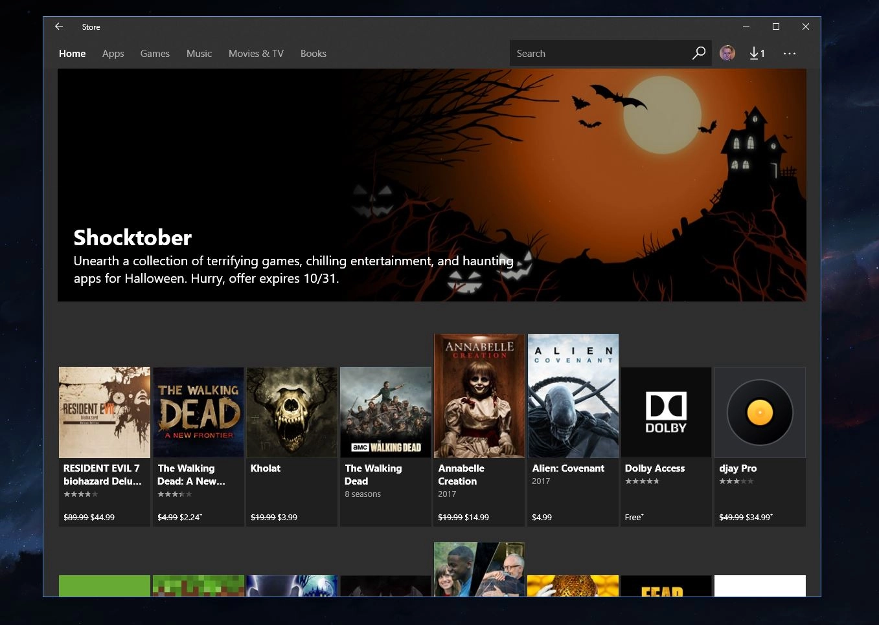Select the 'djay Pro' title text
The image size is (879, 625).
[x=738, y=468]
